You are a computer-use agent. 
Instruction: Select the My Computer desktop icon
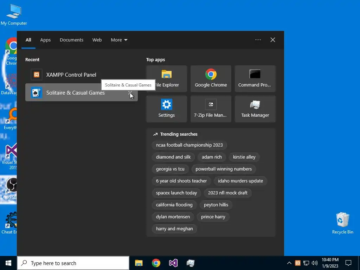14,15
